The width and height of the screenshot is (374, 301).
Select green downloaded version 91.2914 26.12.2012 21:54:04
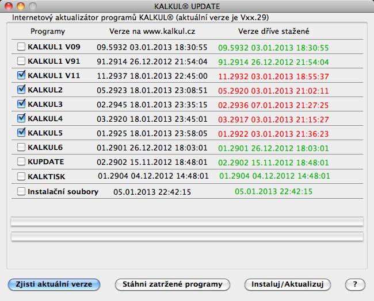click(273, 62)
